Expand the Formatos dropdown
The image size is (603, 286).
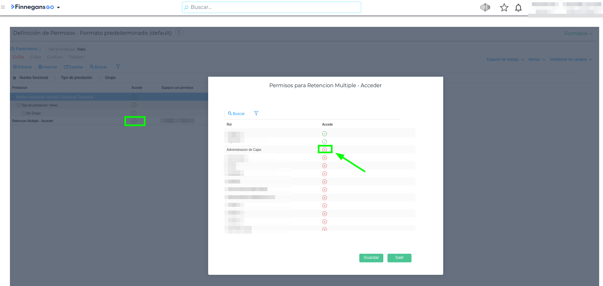[578, 34]
